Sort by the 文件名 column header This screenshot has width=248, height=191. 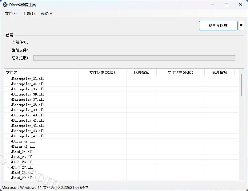[41, 72]
